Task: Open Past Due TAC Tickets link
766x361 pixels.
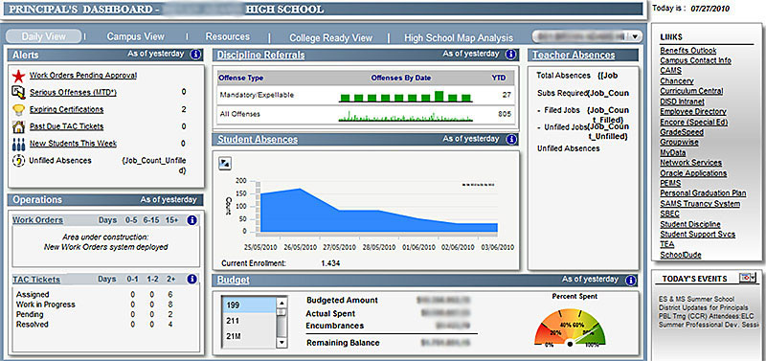Action: [x=66, y=126]
